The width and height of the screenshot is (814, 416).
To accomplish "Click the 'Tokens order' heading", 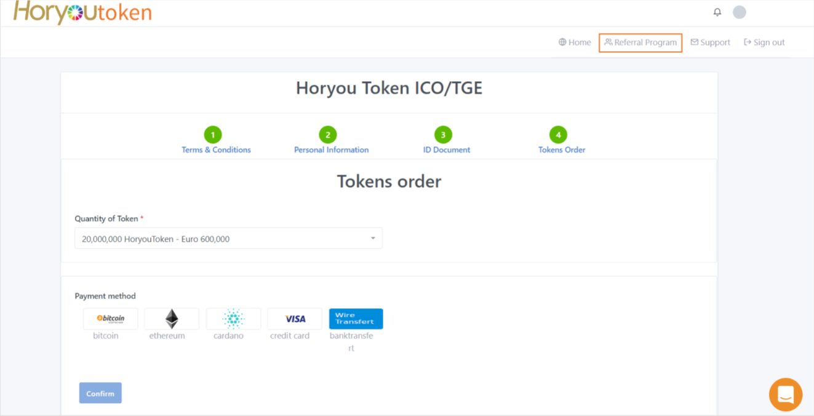I will [x=389, y=182].
